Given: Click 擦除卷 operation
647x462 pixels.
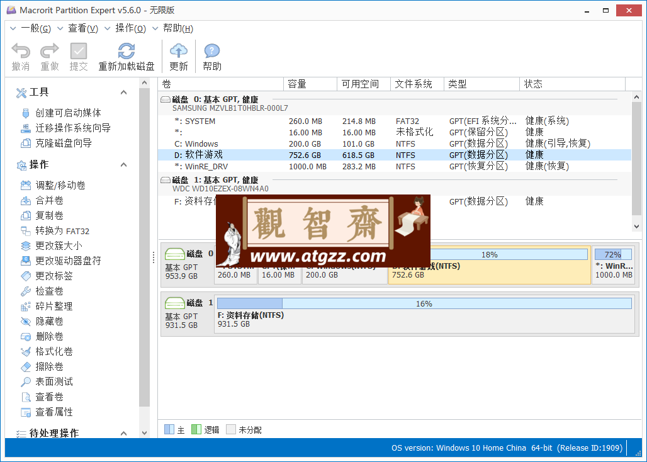Looking at the screenshot, I should pos(49,367).
